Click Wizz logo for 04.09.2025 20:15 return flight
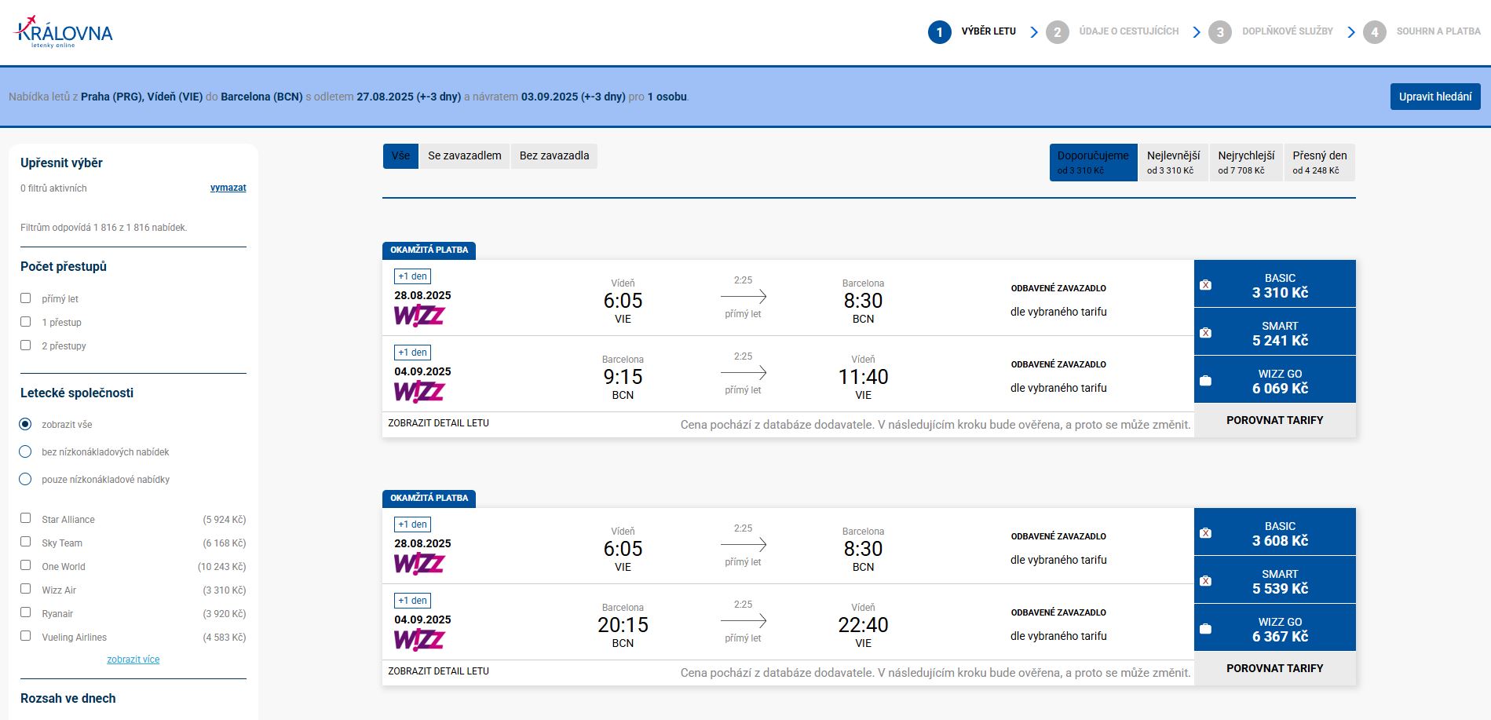This screenshot has height=720, width=1491. click(x=419, y=640)
